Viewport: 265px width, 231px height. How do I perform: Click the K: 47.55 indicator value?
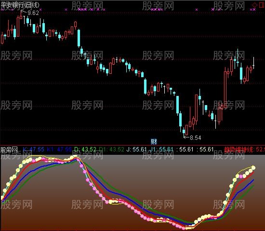point(33,149)
